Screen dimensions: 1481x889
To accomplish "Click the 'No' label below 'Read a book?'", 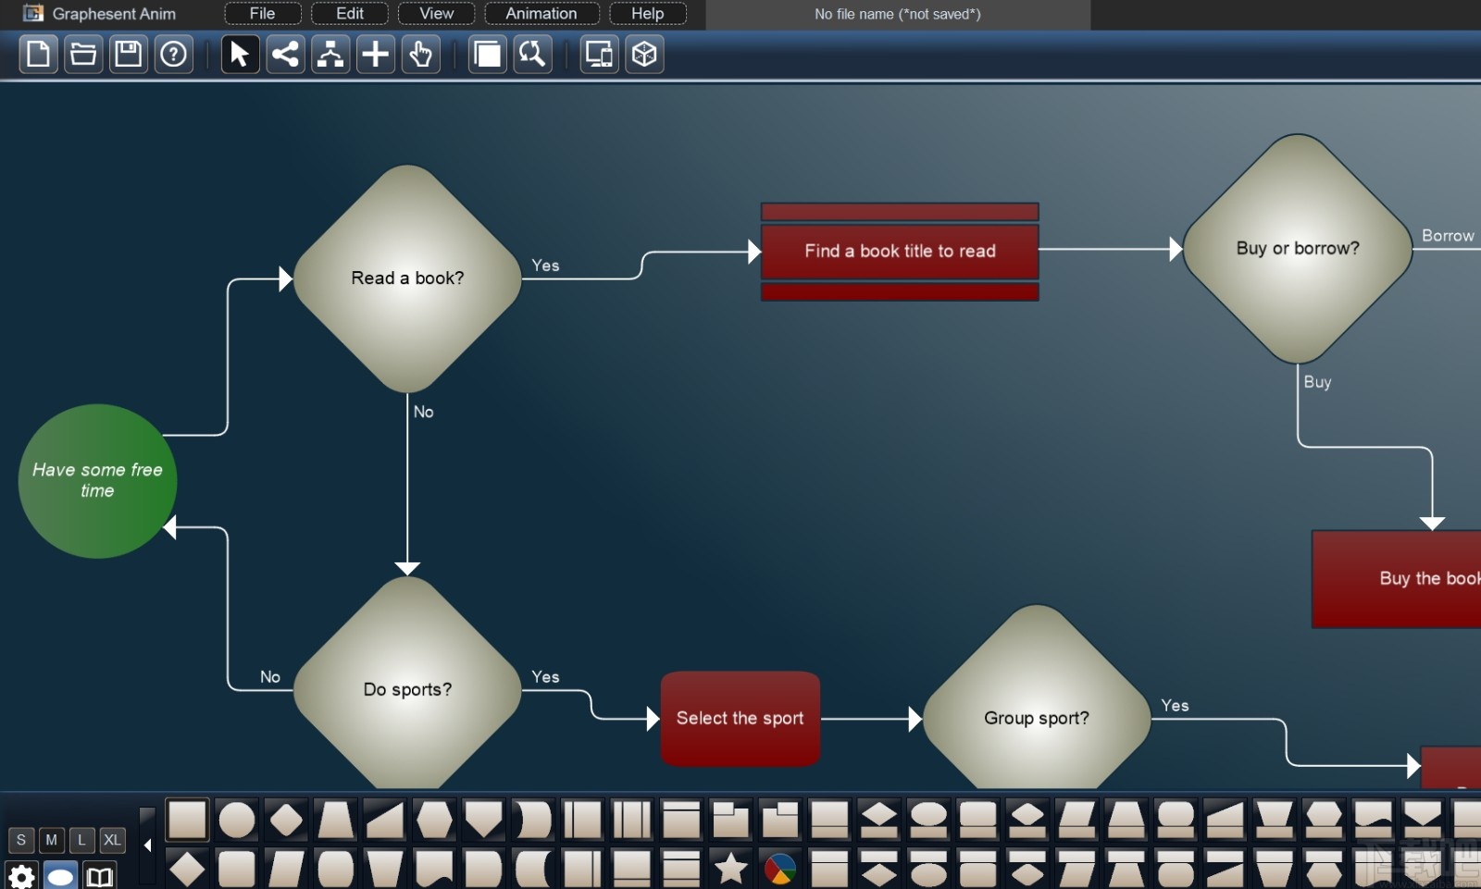I will point(423,412).
